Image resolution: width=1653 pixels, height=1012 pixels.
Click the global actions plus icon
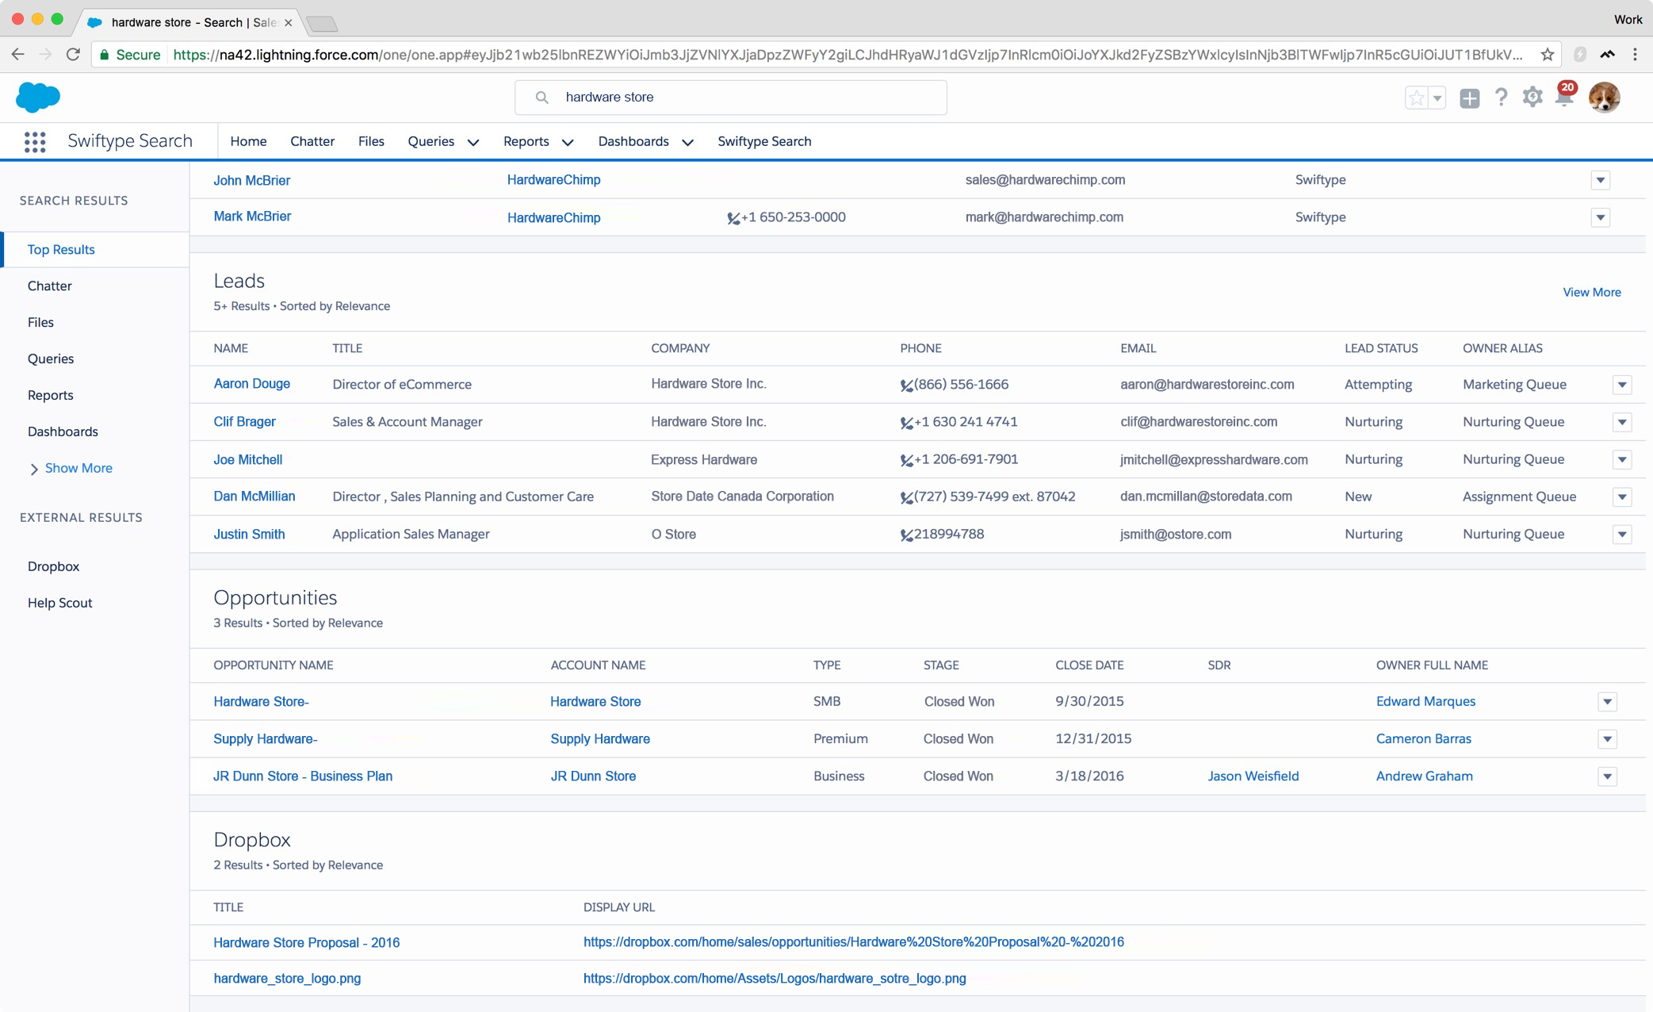tap(1469, 98)
